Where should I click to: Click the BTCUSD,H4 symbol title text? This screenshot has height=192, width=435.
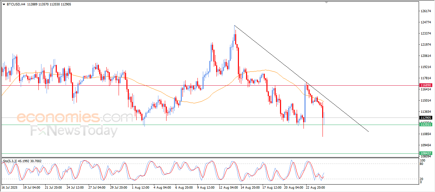(x=16, y=4)
